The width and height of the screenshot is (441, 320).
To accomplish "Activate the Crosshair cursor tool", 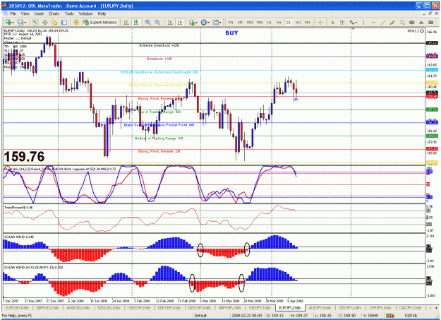I will [x=320, y=23].
